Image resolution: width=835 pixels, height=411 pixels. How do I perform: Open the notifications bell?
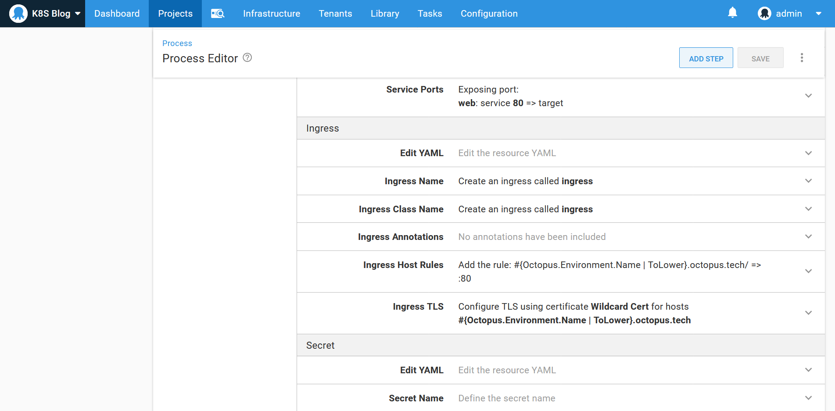click(732, 13)
